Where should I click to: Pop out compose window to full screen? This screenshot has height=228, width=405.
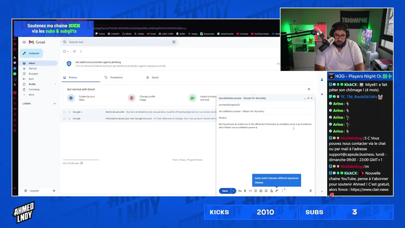(x=308, y=98)
